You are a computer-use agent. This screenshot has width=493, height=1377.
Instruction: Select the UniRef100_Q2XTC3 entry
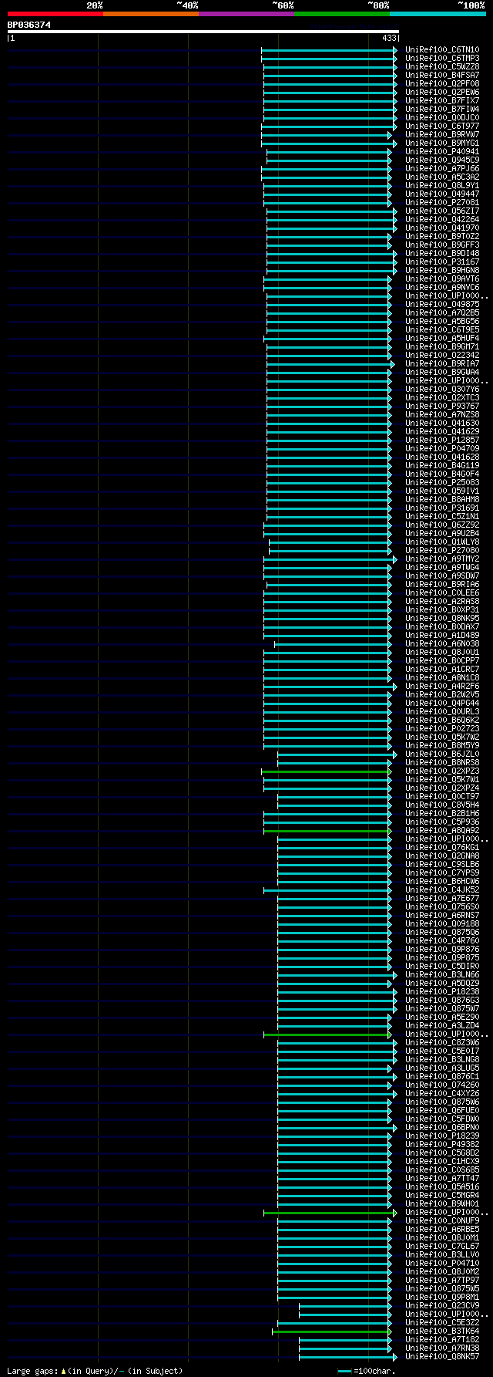[x=442, y=397]
